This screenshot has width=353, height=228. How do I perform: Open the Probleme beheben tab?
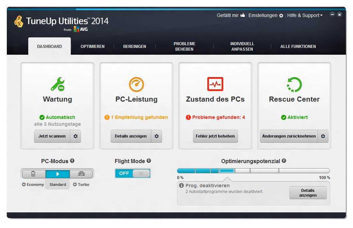184,46
